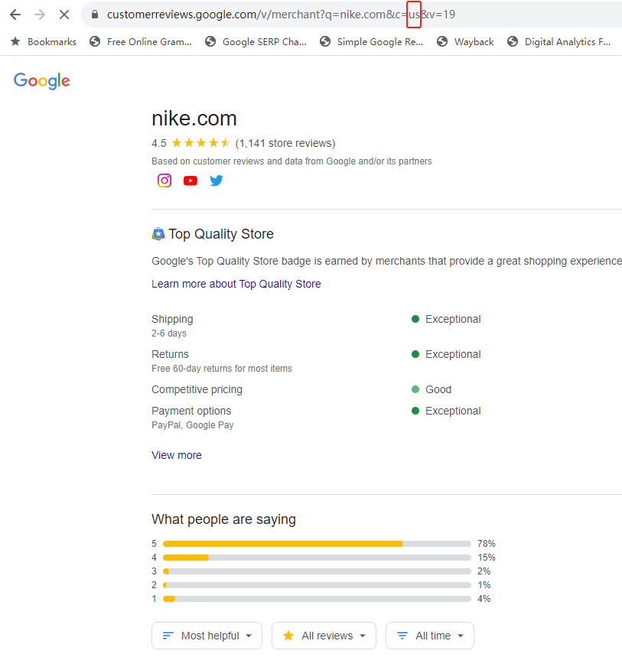622x657 pixels.
Task: Expand the Most helpful sort dropdown
Action: 207,636
